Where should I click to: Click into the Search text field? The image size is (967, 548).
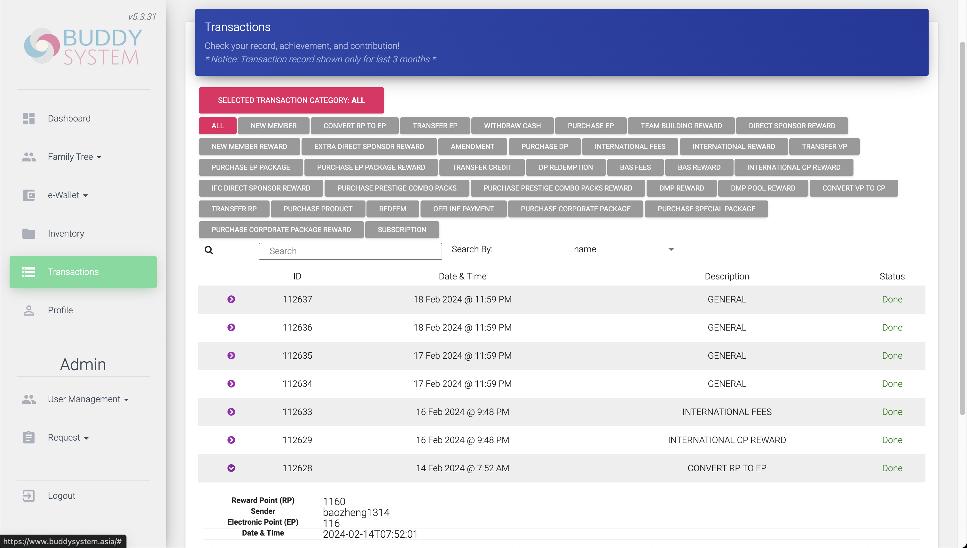coord(350,251)
